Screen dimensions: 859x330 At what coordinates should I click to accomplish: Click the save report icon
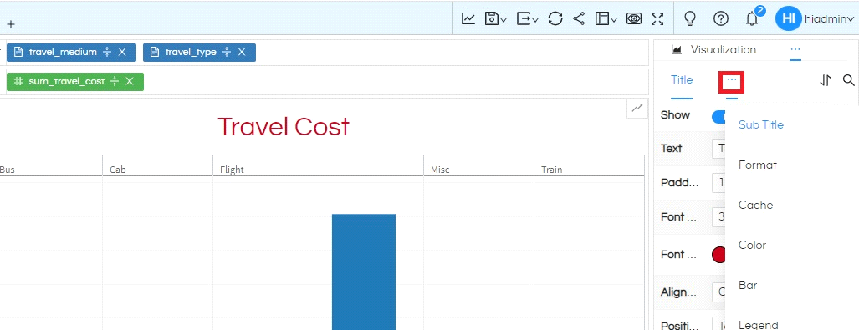point(492,18)
